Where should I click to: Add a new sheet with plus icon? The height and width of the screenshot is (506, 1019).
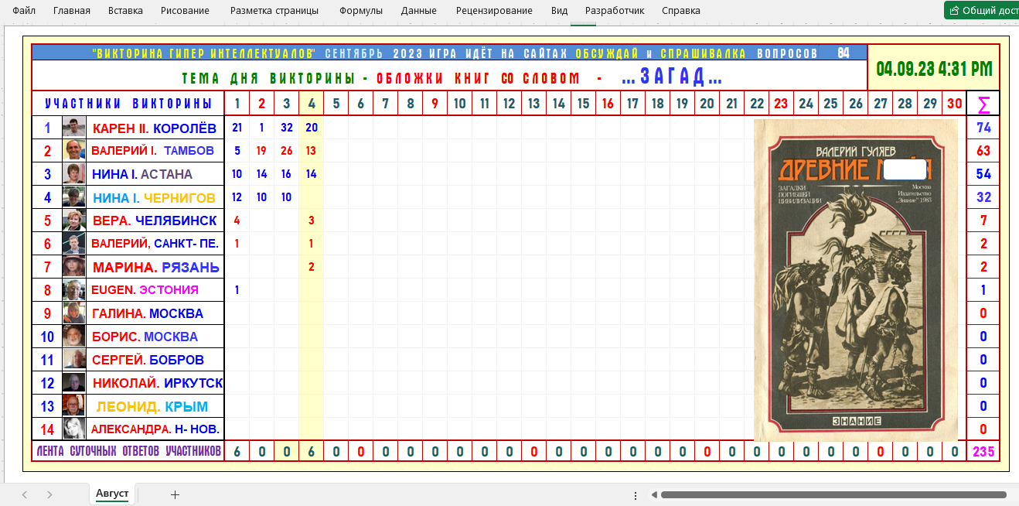point(175,494)
